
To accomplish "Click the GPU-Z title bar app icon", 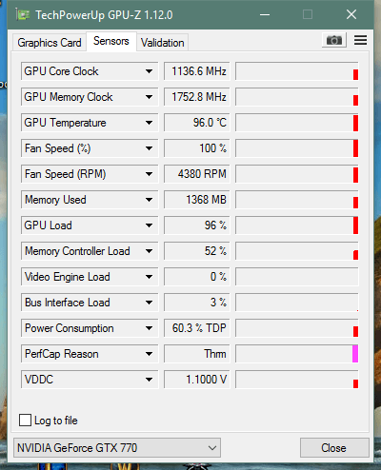I will (x=23, y=14).
